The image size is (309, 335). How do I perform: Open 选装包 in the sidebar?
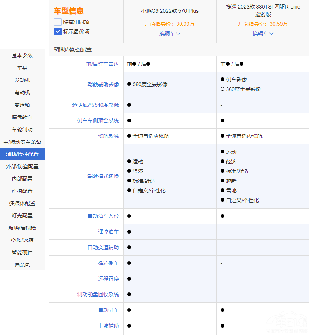[22, 265]
